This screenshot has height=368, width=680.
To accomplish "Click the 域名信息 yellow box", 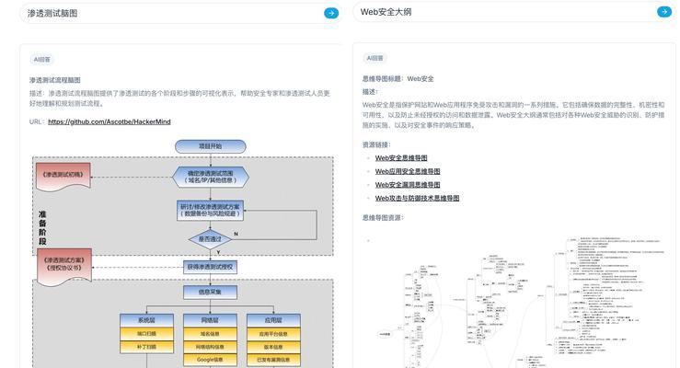I will [211, 334].
